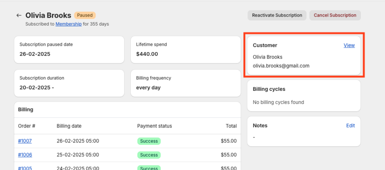Click the Subscription paused date card

69,50
